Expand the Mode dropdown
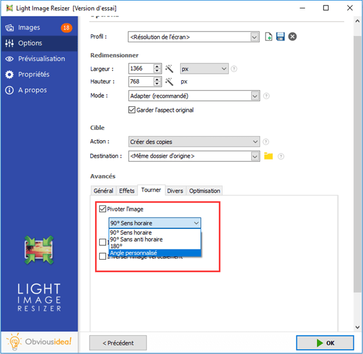The image size is (363, 354). click(255, 95)
